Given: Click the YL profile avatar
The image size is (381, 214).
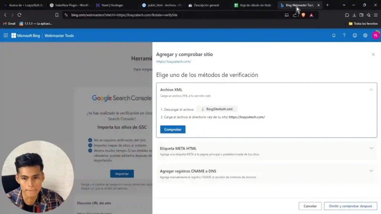Looking at the screenshot, I should coord(376,35).
